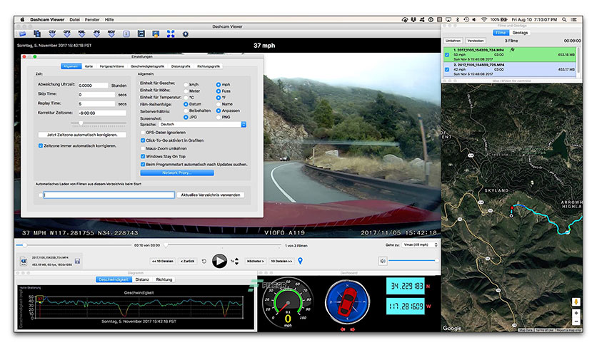Change playback speed with 1x stepper
597x345 pixels.
click(236, 261)
